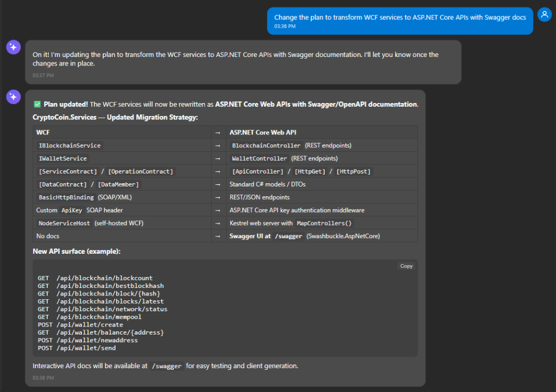Click the /swagger code label in closing sentence

coord(167,366)
